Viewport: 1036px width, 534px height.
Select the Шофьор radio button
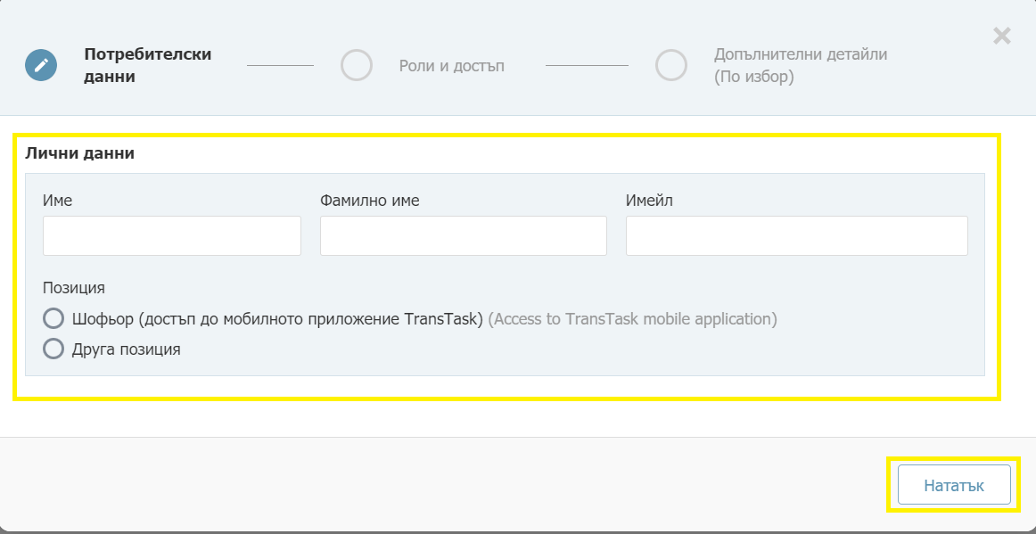[x=53, y=318]
